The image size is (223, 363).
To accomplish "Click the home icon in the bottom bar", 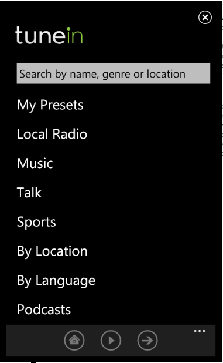I will click(74, 340).
